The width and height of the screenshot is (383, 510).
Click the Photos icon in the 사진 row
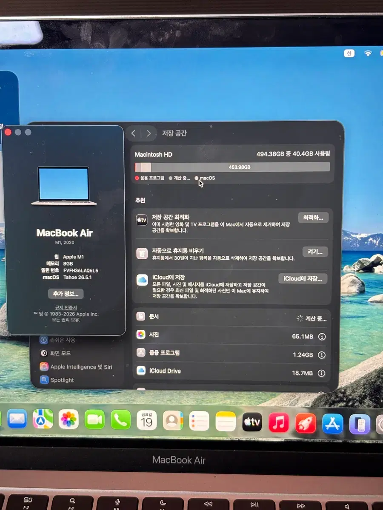(x=141, y=334)
